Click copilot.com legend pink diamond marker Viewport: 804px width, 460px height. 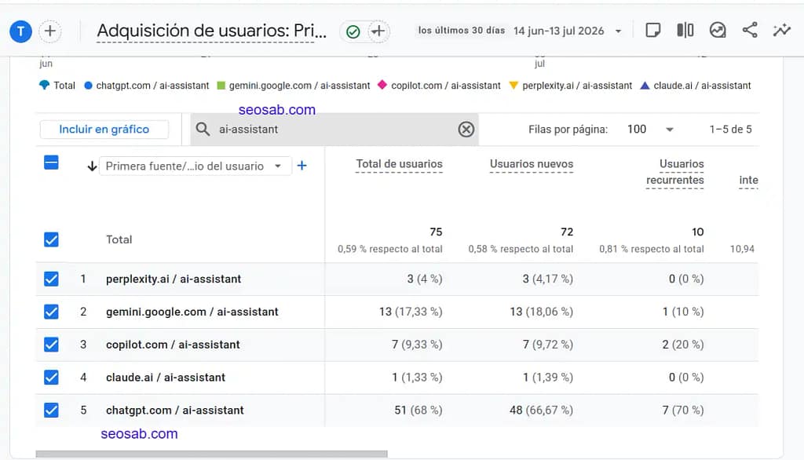(382, 85)
